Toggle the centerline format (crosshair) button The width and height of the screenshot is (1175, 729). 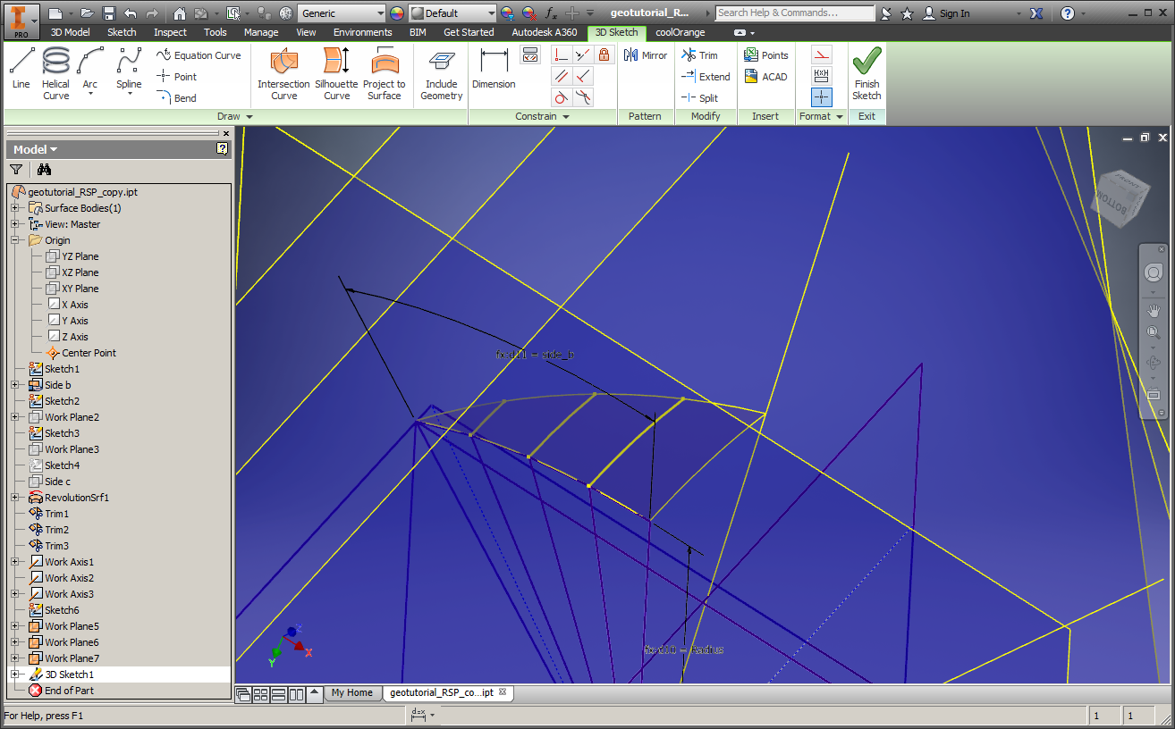[822, 97]
